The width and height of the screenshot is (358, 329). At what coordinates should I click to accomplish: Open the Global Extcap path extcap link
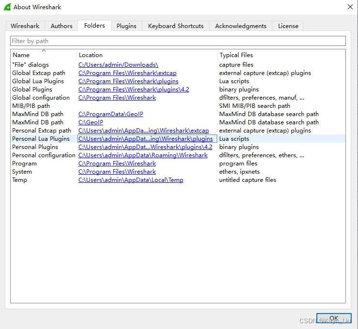(x=127, y=73)
